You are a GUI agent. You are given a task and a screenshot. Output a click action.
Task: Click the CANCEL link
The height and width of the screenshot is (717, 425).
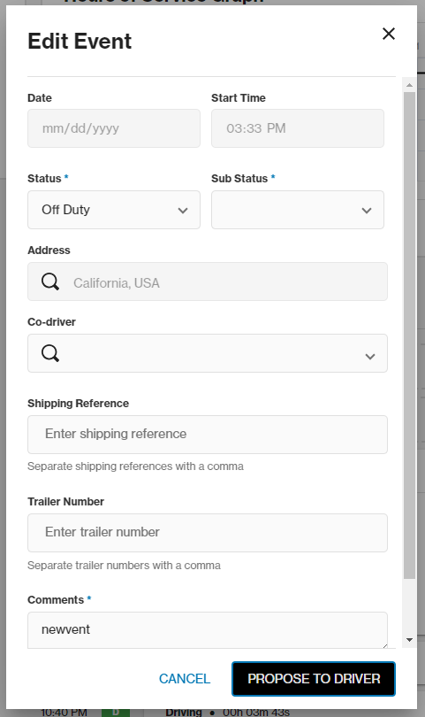pyautogui.click(x=185, y=679)
